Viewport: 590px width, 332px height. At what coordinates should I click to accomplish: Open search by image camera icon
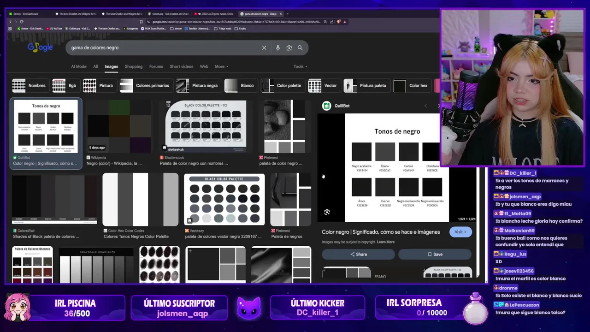289,47
